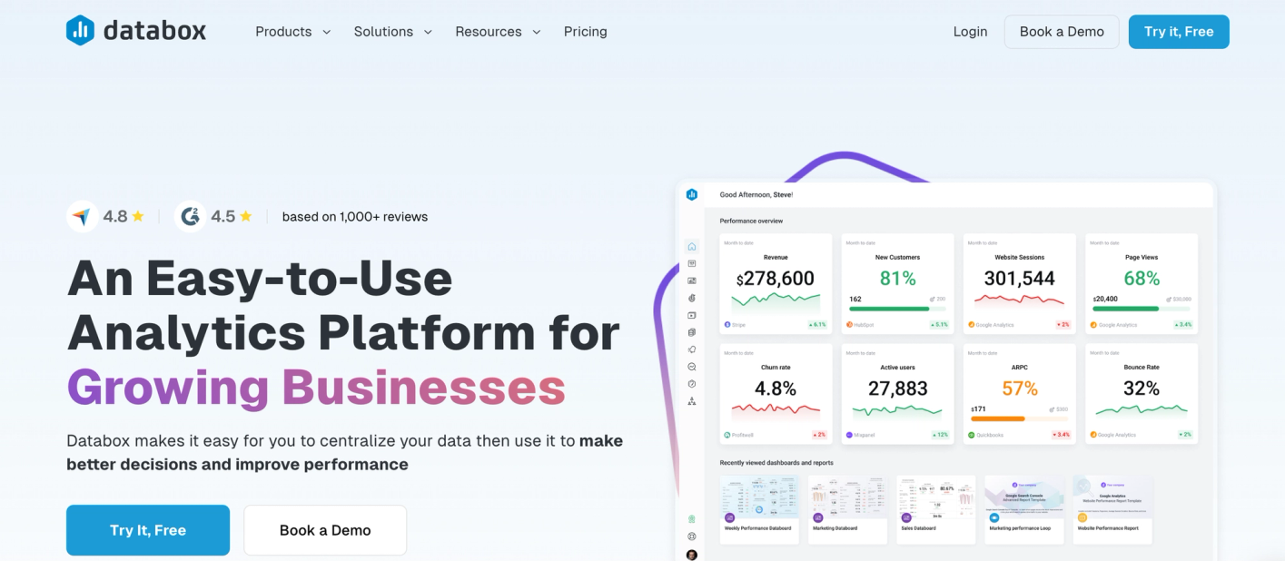The width and height of the screenshot is (1285, 561).
Task: Click the Quickbooks icon on the ARPC card
Action: pyautogui.click(x=971, y=435)
